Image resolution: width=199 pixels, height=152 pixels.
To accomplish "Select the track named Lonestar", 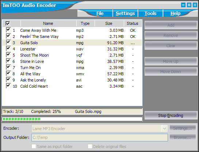I will (28, 49).
